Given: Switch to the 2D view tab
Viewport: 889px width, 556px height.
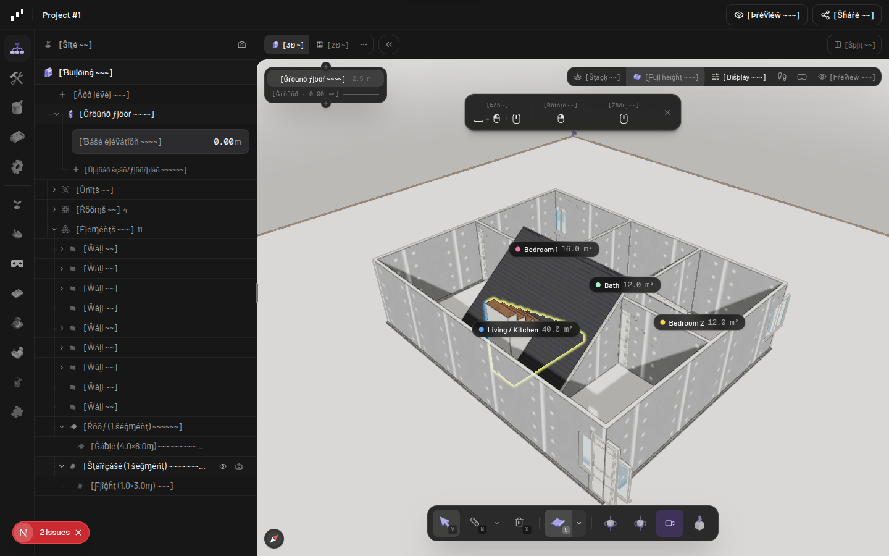Looking at the screenshot, I should 333,44.
